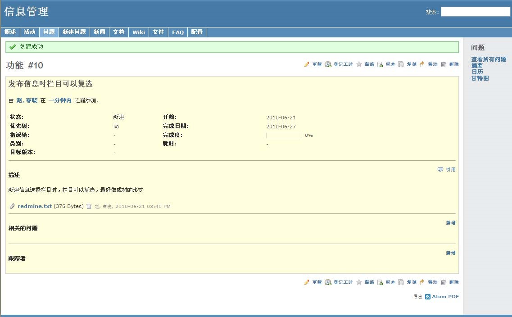Click the 删除 trash icon beside the 功能 #10 heading
This screenshot has height=317, width=512.
(x=443, y=64)
